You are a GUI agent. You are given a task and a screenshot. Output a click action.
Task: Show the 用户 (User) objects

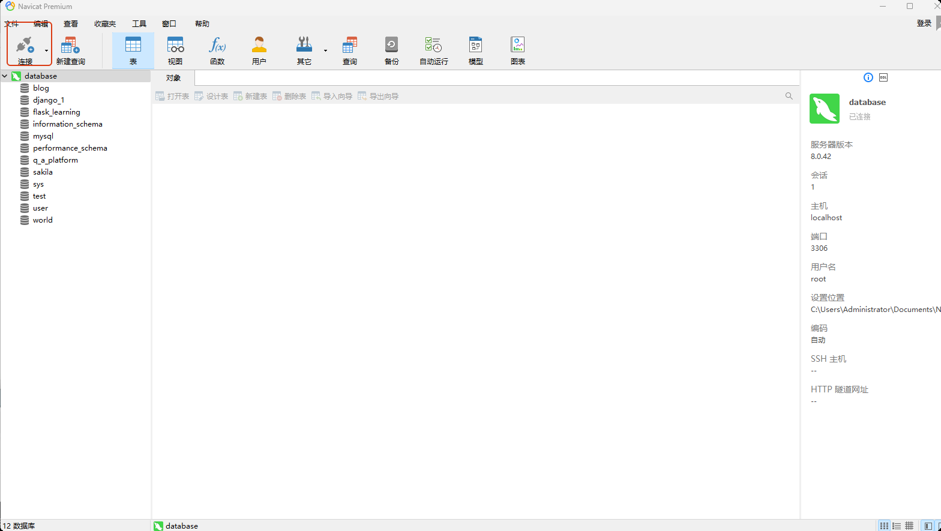coord(259,50)
